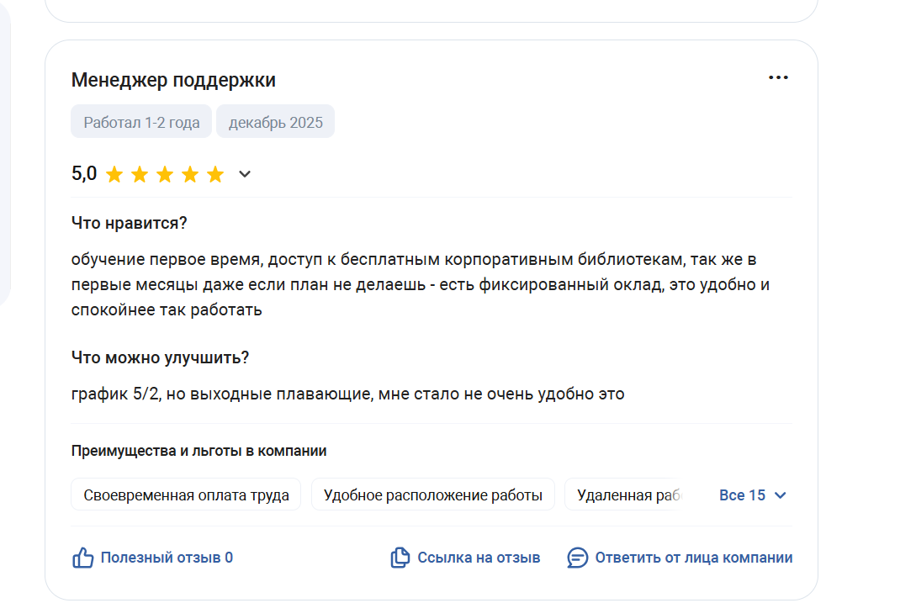
Task: Click 'Ответить от лица компании' link text
Action: tap(693, 558)
